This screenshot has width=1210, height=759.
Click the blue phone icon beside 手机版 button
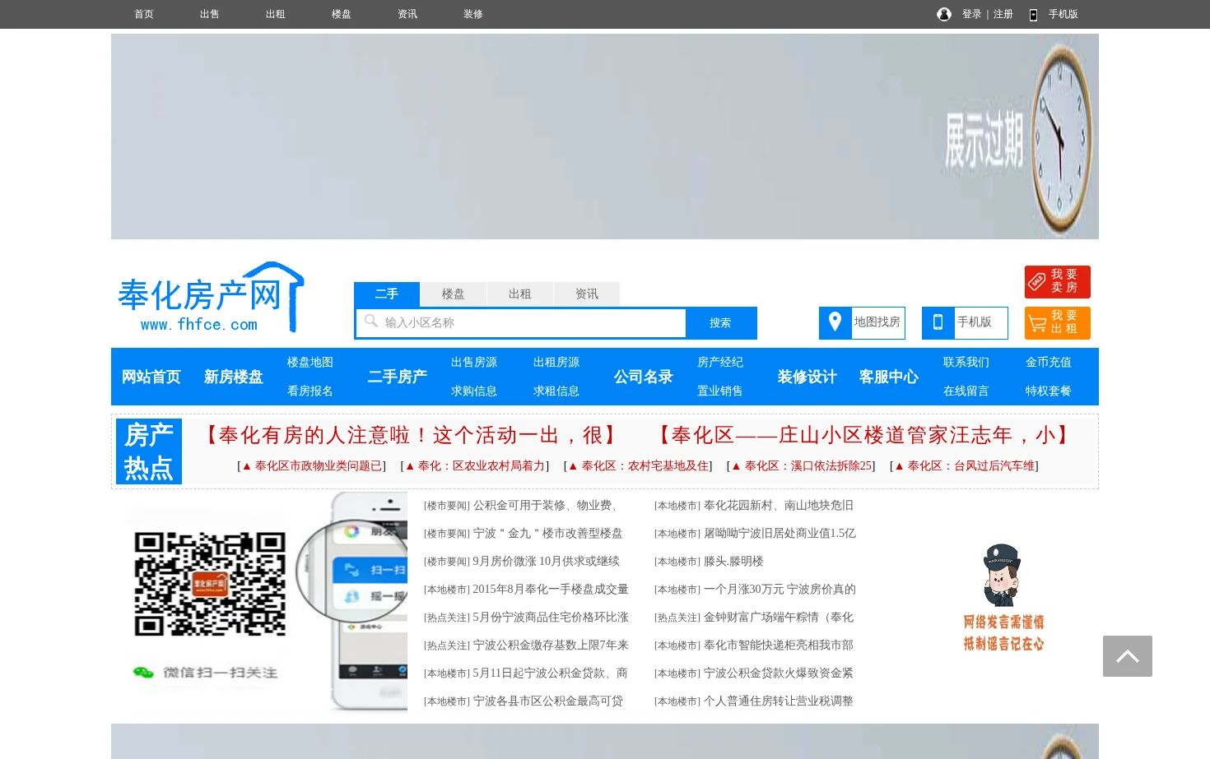938,322
